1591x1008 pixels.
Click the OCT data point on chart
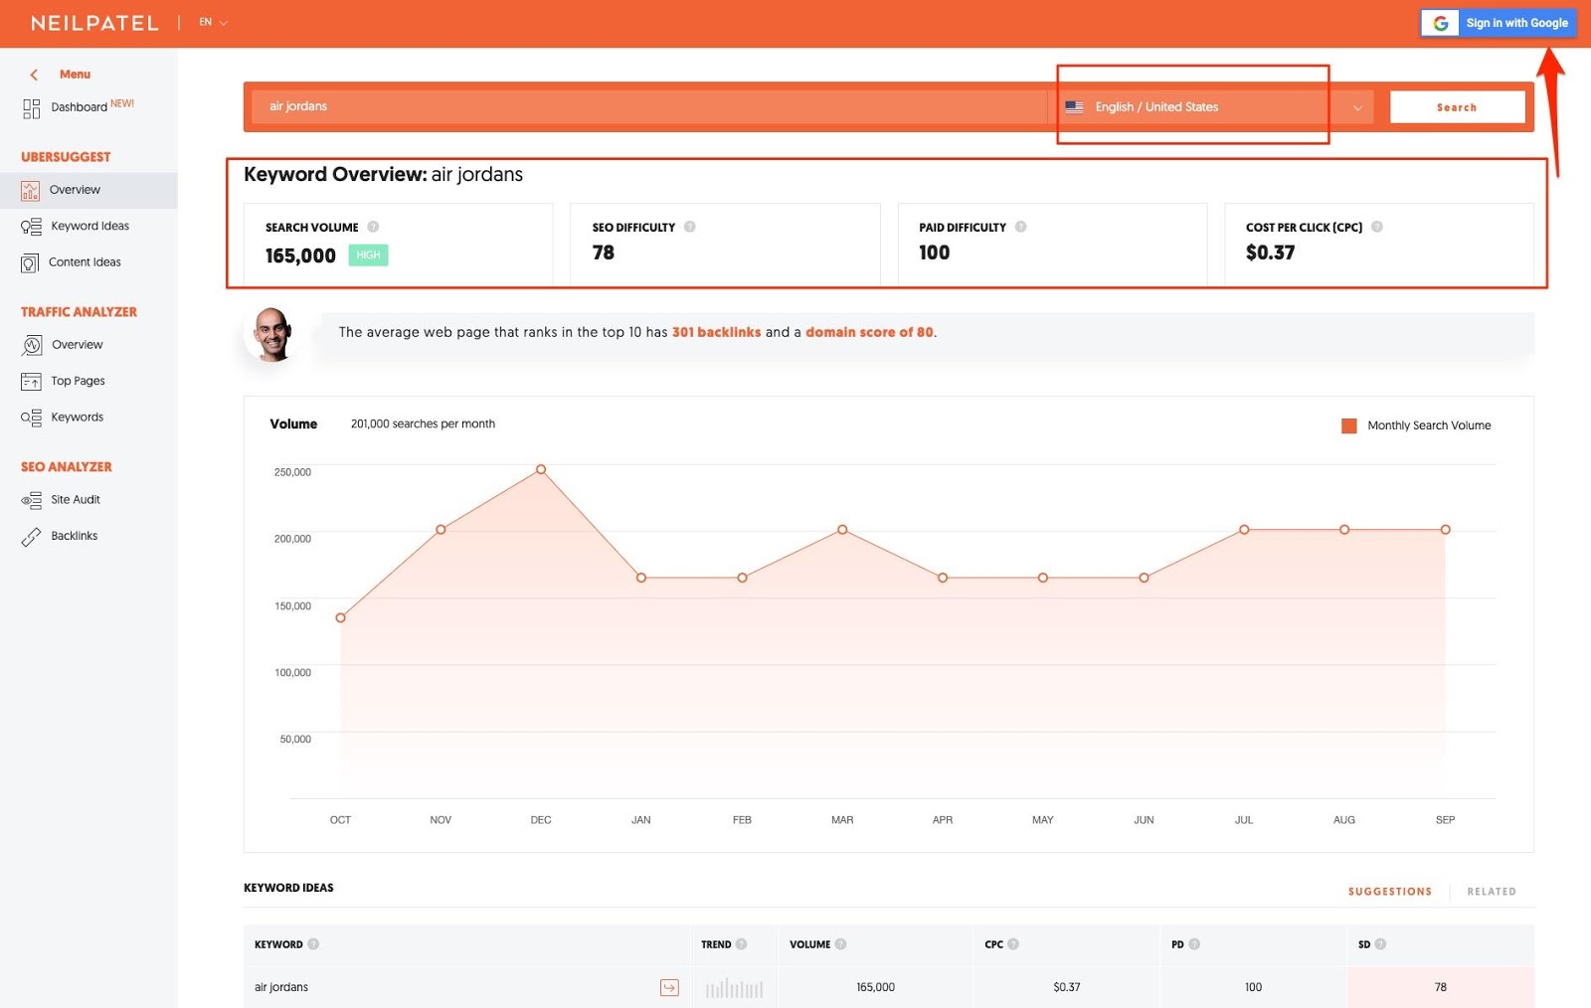coord(340,618)
